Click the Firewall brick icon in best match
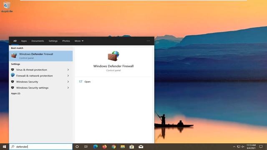Screen dimensions: 267x150 (x=14, y=55)
